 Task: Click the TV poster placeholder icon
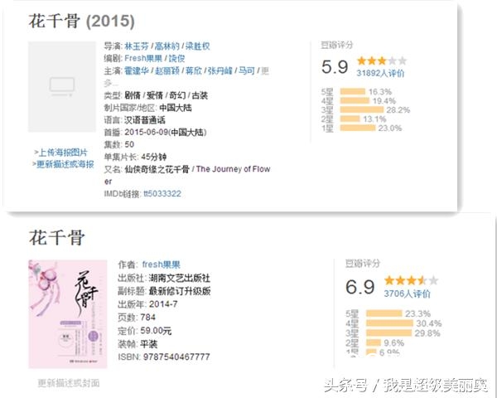click(62, 85)
